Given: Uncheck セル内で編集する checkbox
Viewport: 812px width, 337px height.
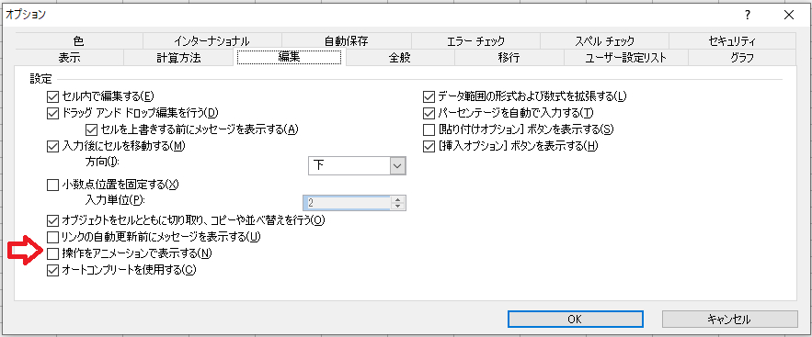Looking at the screenshot, I should point(52,96).
